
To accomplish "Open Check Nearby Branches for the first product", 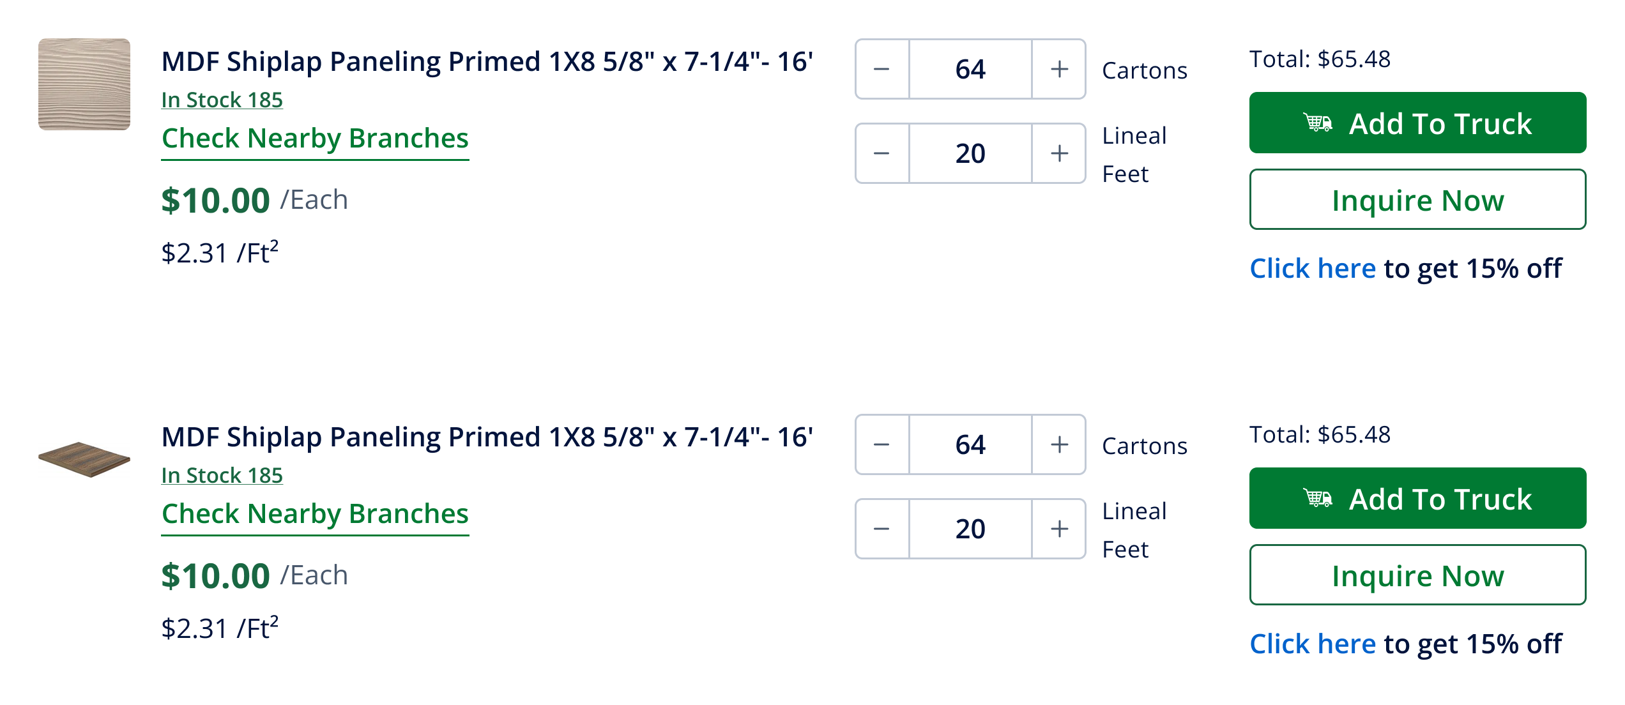I will point(315,139).
